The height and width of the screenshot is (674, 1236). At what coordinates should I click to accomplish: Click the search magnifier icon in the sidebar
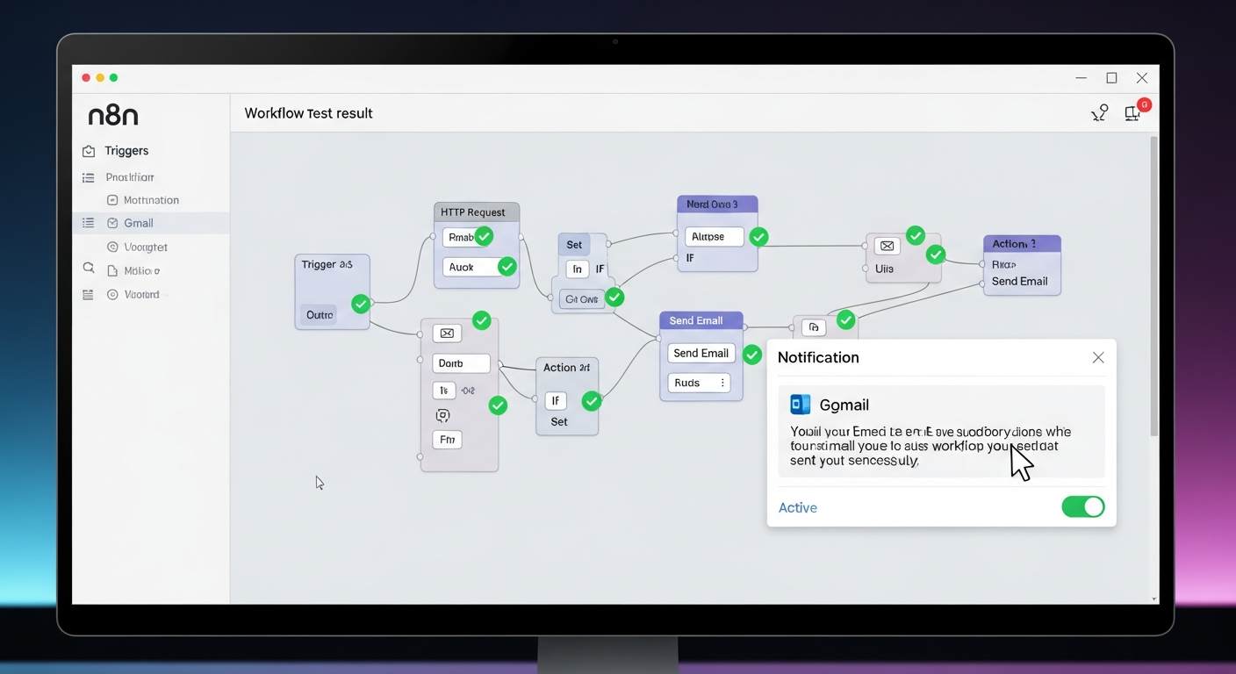89,269
